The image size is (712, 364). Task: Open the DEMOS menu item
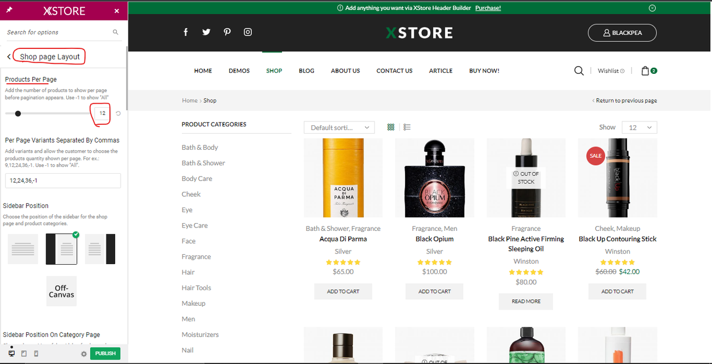pos(239,70)
